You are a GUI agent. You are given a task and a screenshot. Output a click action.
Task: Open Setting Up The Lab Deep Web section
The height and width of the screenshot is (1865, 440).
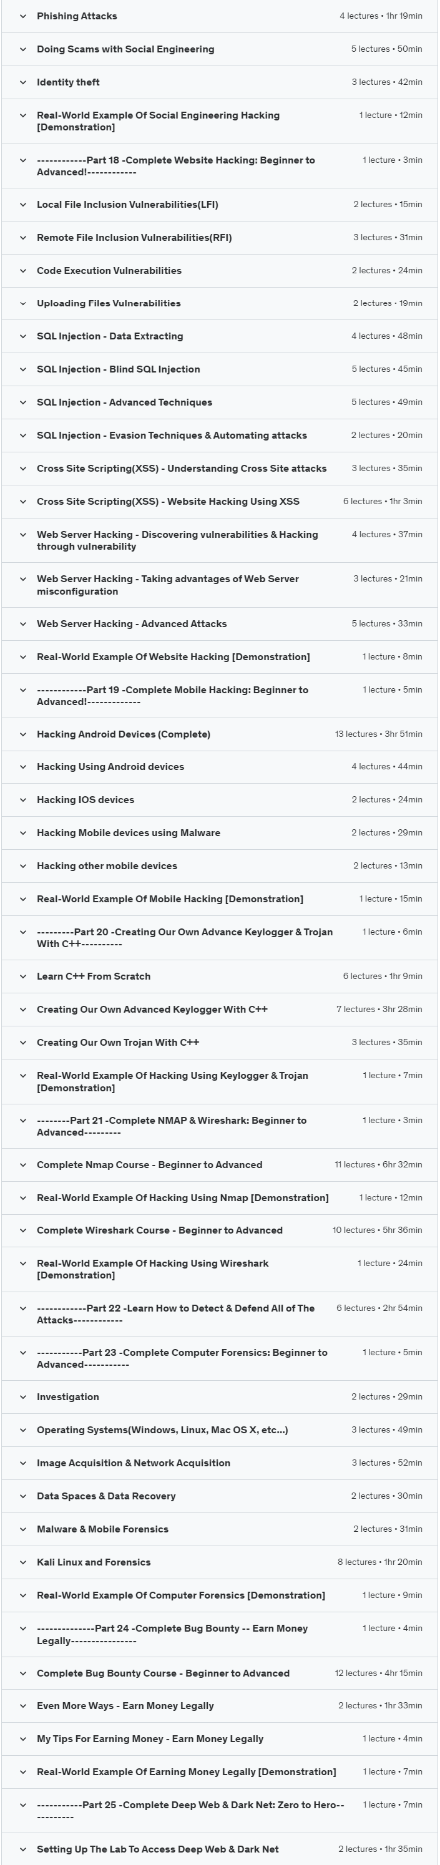coord(158,1849)
